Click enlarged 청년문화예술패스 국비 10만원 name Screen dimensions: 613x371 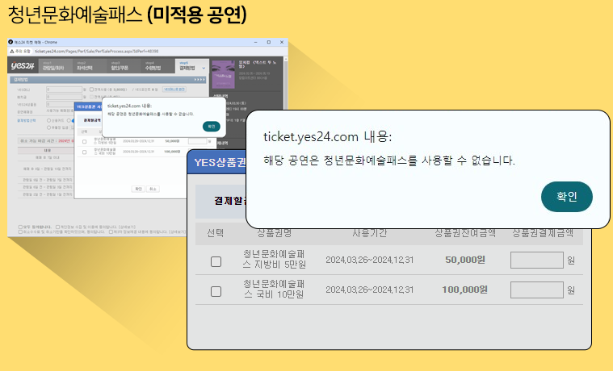(x=274, y=289)
